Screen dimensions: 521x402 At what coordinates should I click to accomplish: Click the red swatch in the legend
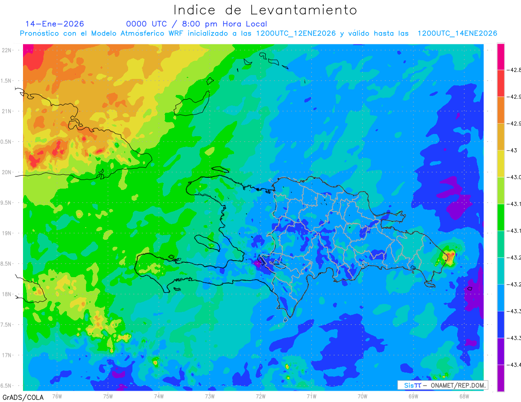501,83
